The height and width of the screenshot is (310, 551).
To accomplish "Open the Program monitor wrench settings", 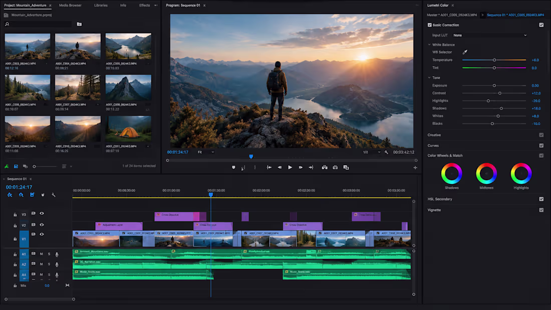I will coord(386,152).
